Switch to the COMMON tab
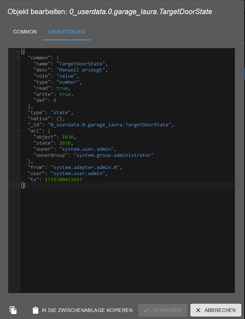The width and height of the screenshot is (245, 319). click(25, 32)
